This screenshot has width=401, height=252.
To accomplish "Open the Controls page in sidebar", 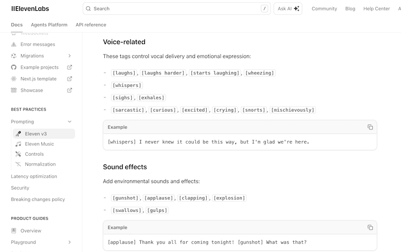I will point(34,154).
